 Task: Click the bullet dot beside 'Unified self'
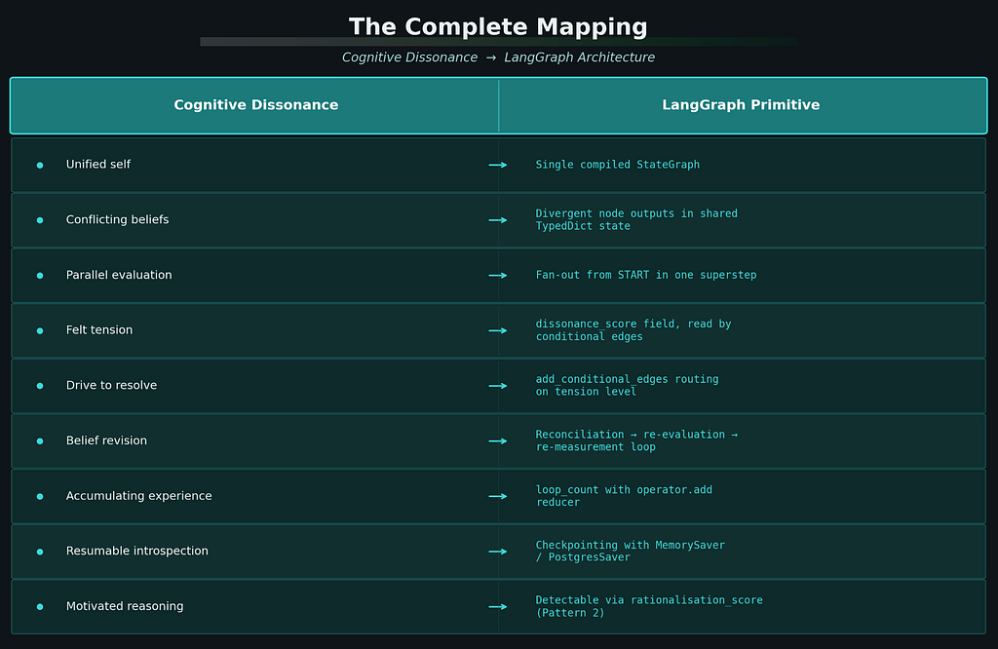pos(40,166)
